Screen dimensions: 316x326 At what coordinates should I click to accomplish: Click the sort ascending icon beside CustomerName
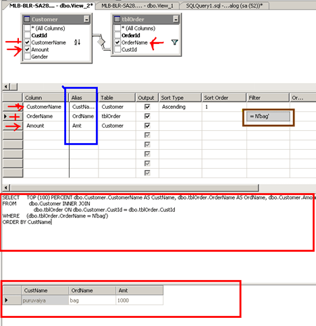point(77,42)
